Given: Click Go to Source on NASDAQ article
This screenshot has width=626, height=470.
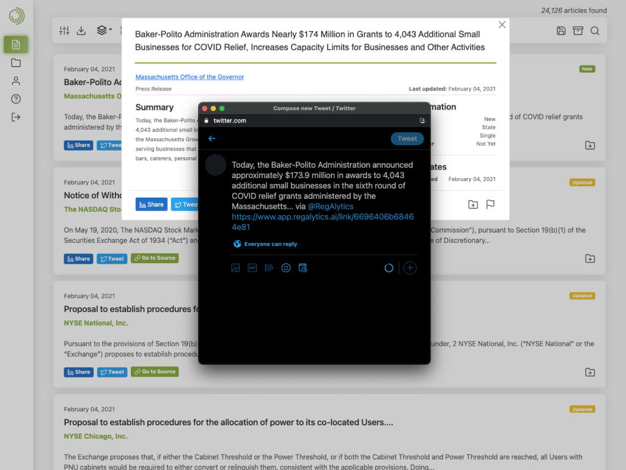Looking at the screenshot, I should point(155,258).
